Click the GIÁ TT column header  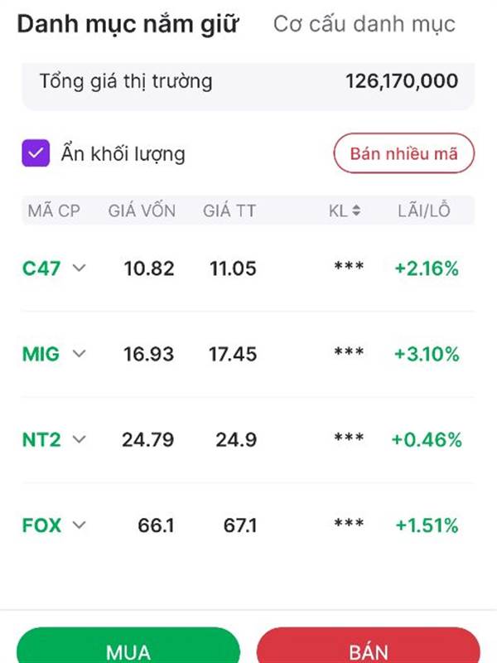229,211
